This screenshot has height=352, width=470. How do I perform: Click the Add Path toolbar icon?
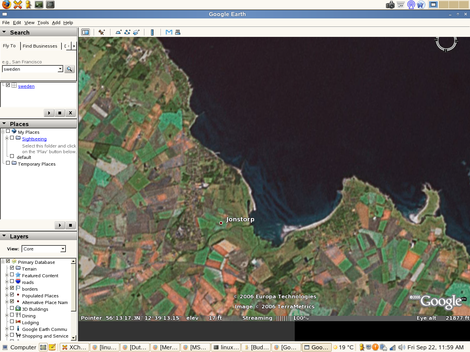(x=127, y=32)
